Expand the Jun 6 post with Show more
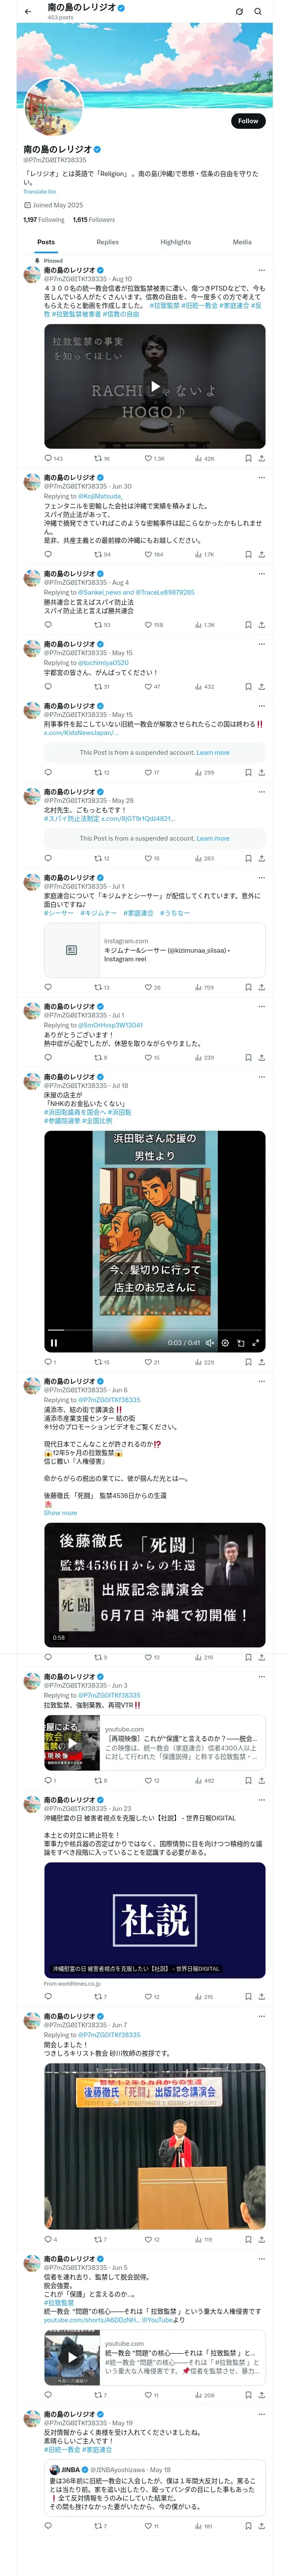Image resolution: width=289 pixels, height=2576 pixels. tap(60, 1513)
